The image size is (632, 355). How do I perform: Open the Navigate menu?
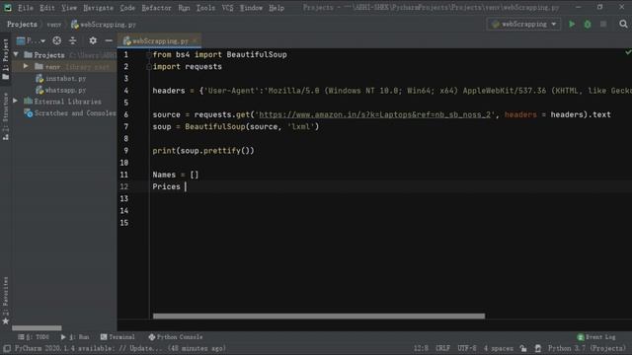click(x=99, y=8)
